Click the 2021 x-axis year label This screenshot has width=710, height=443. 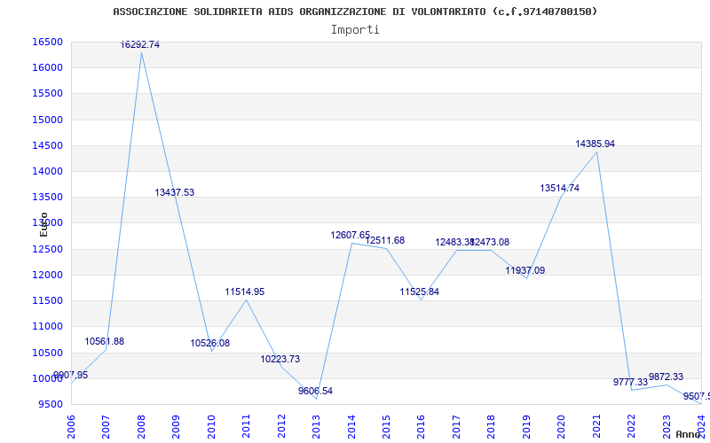596,427
